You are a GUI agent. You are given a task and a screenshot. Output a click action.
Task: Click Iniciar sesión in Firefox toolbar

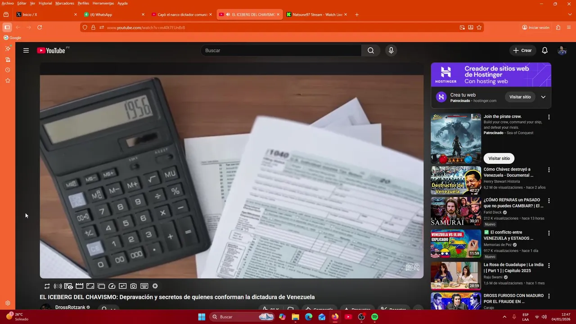click(535, 27)
